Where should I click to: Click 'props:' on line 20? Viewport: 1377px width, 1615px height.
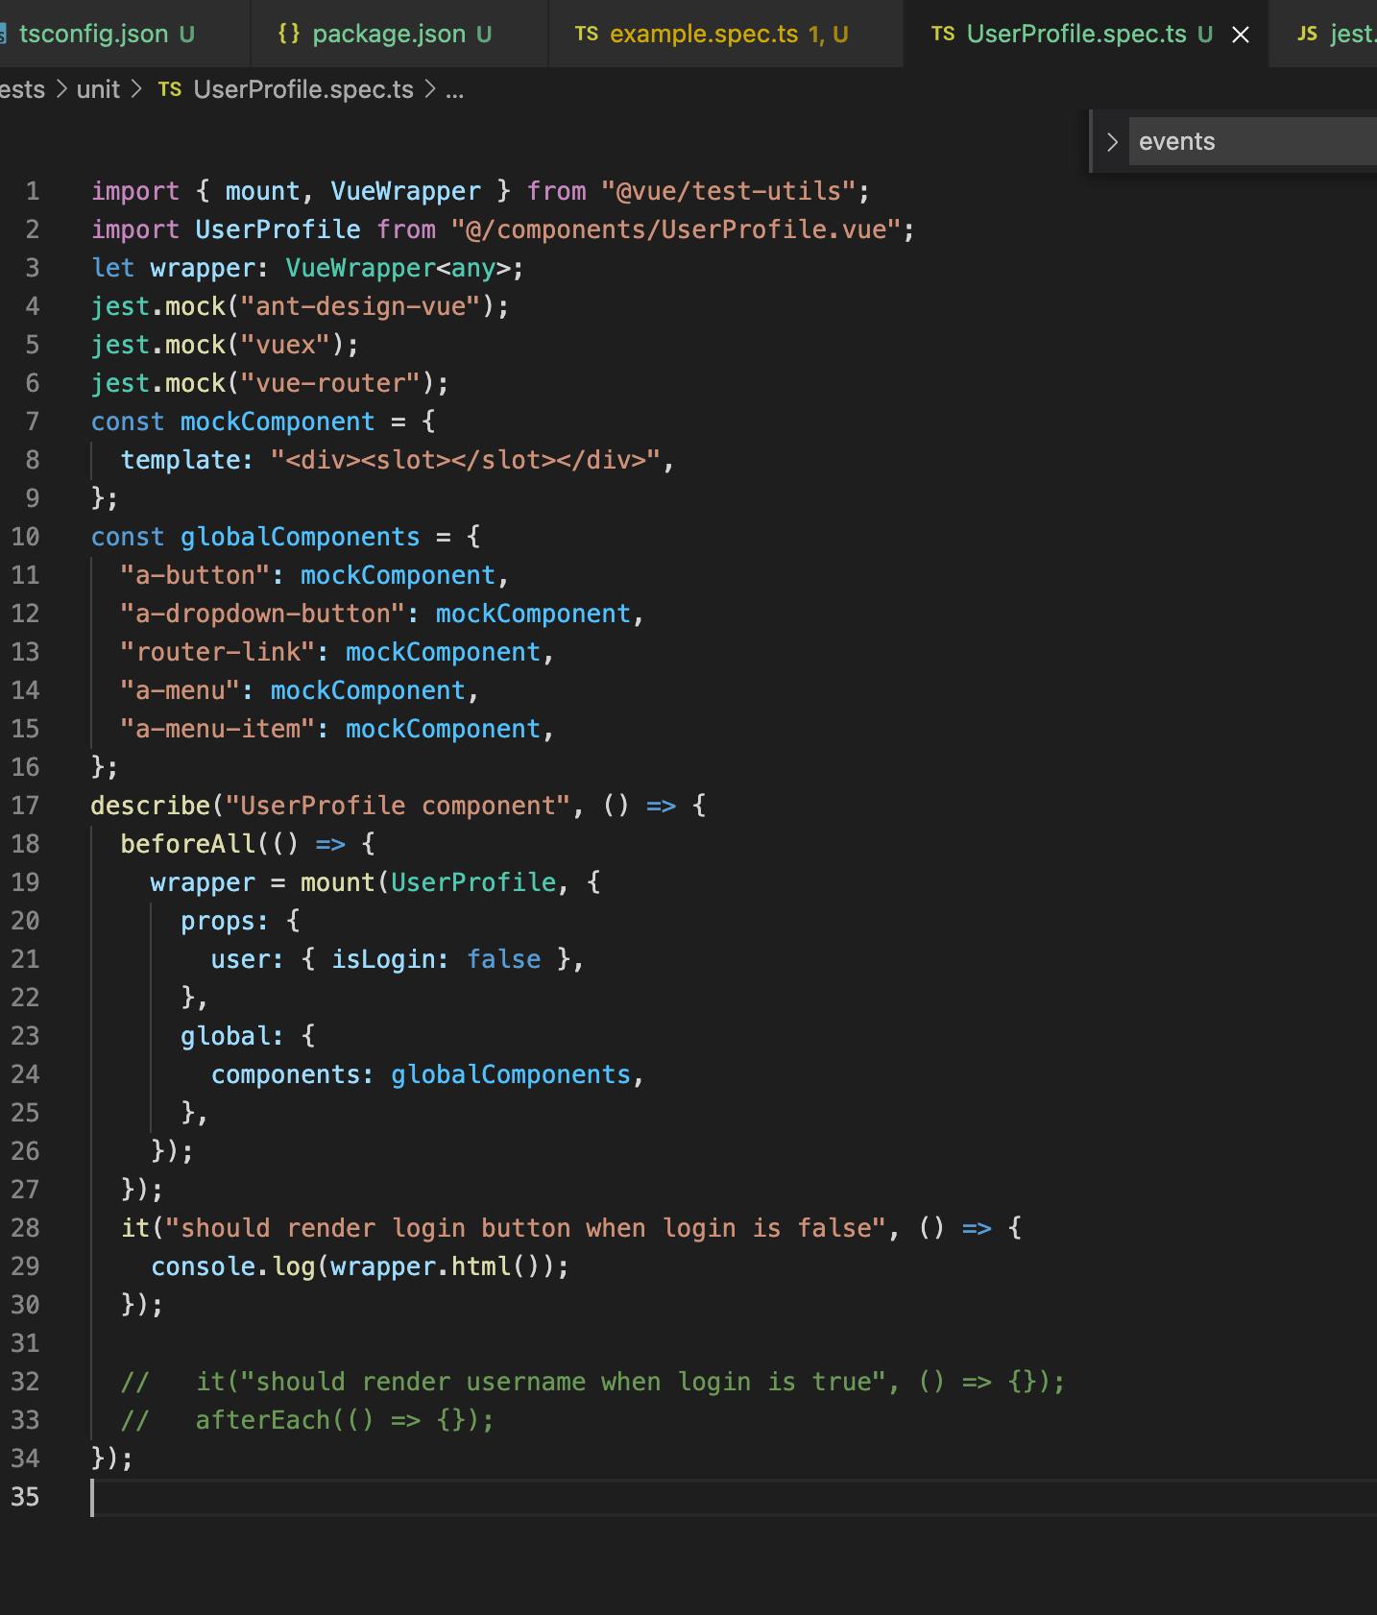[225, 921]
